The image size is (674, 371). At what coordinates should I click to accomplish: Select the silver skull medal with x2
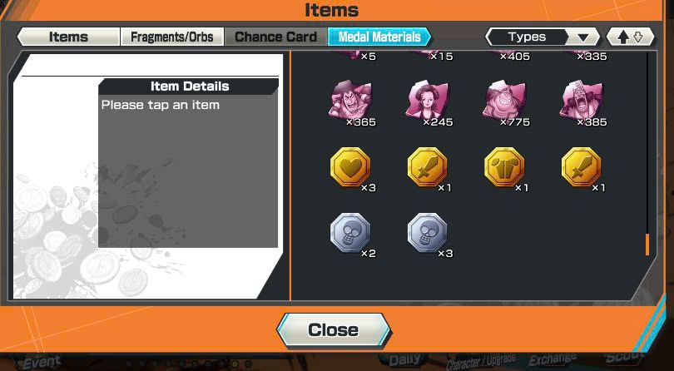click(350, 233)
